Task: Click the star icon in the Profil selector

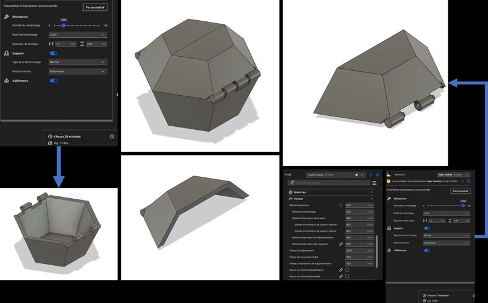Action: 357,175
